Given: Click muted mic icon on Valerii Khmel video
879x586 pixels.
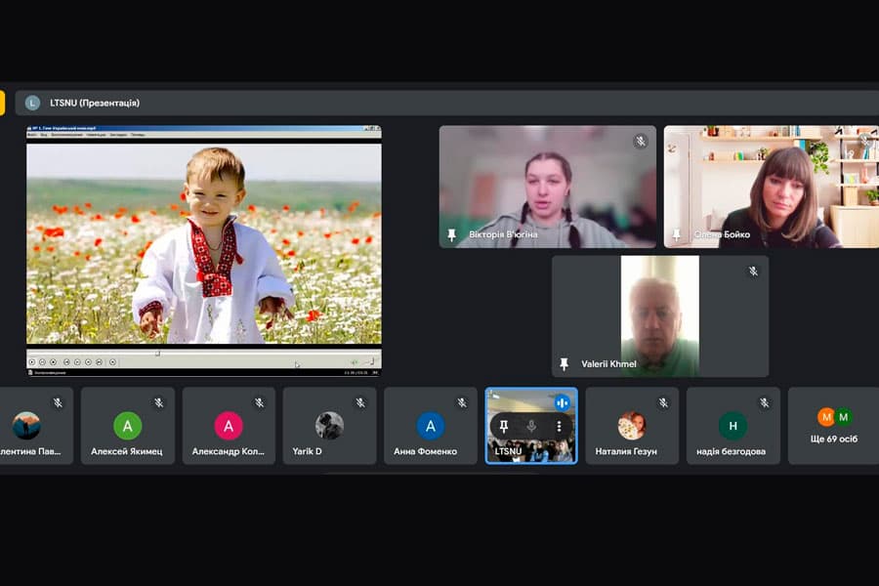Looking at the screenshot, I should coord(752,272).
